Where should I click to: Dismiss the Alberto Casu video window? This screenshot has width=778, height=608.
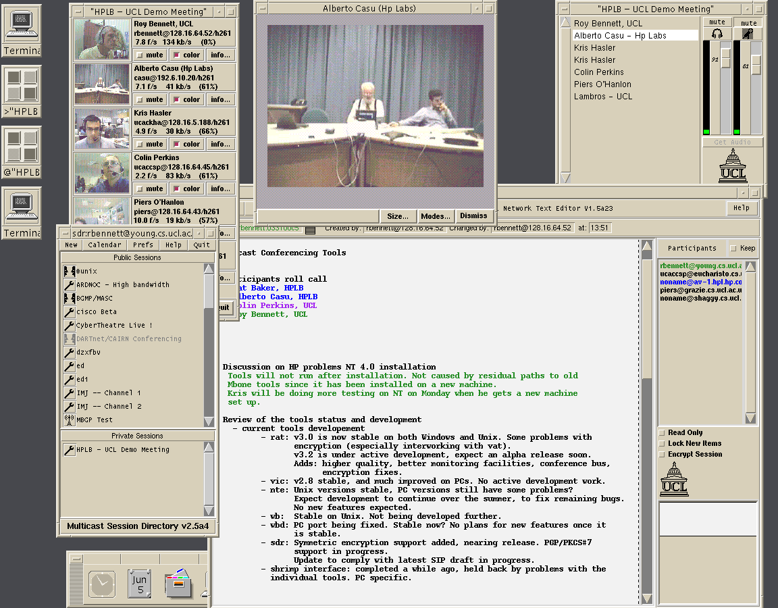473,216
